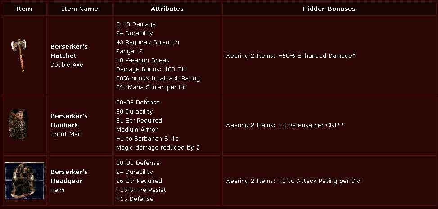
Task: Click the Berserker's Headgear helm image
Action: click(x=24, y=181)
